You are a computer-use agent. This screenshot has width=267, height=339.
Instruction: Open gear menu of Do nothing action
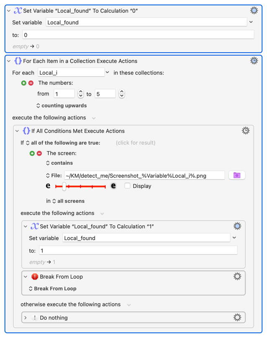237,318
